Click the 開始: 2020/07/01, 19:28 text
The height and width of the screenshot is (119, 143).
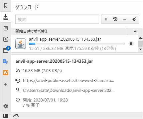pyautogui.click(x=45, y=100)
